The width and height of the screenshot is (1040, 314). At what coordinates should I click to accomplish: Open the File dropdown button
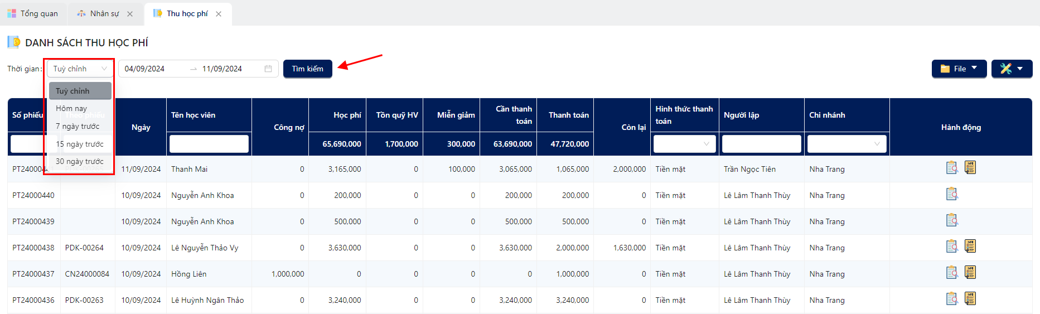pos(959,69)
